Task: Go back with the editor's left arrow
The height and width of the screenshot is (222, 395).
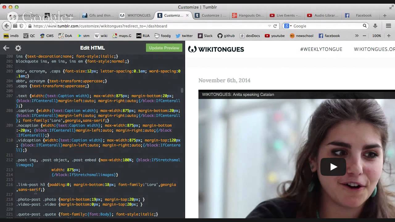Action: (6, 48)
